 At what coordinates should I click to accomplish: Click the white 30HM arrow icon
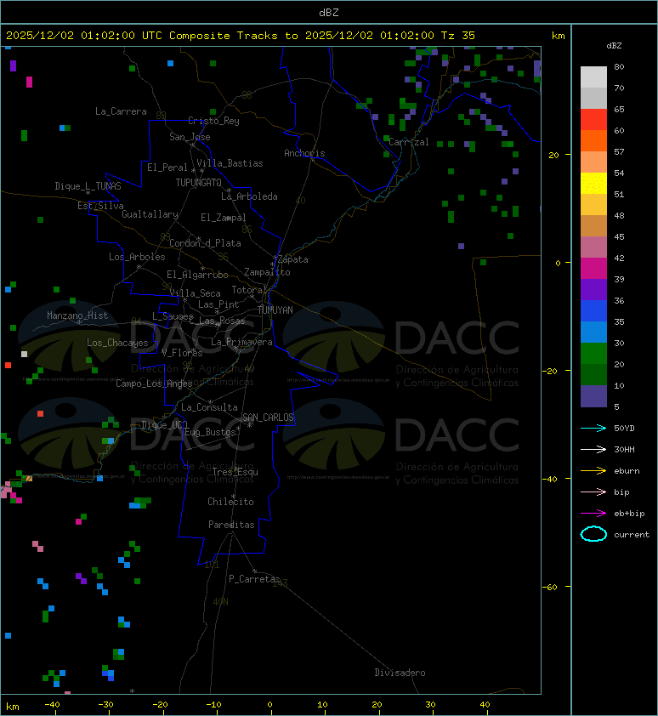[x=593, y=449]
